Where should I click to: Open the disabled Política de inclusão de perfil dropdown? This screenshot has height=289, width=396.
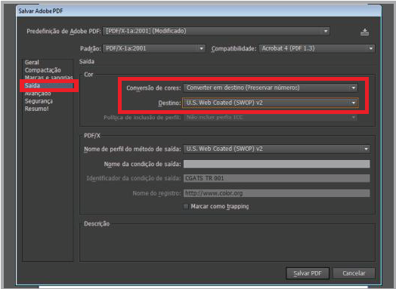coord(271,118)
